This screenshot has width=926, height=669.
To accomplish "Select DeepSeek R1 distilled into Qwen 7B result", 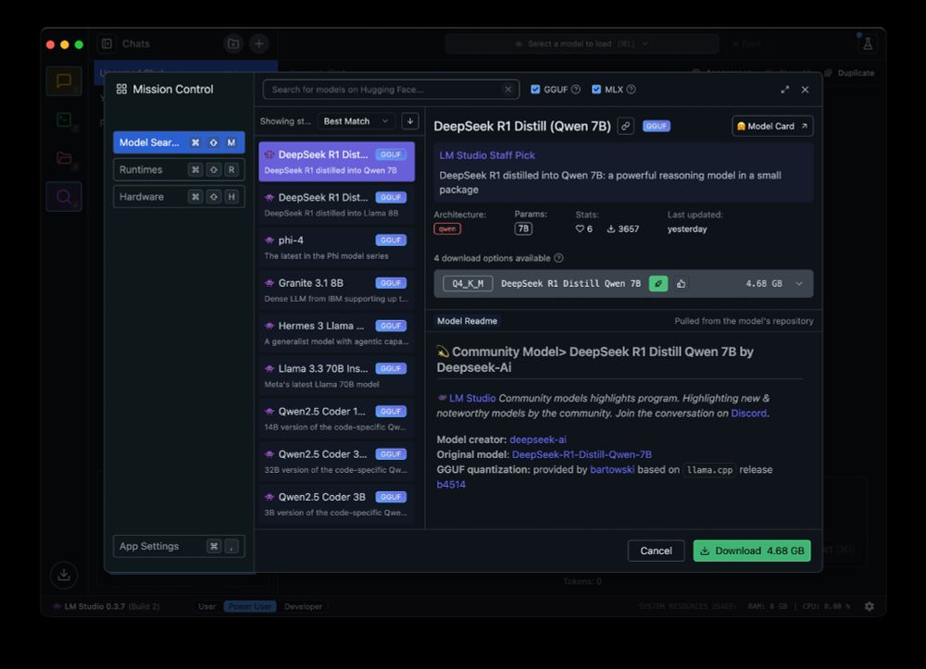I will click(337, 162).
